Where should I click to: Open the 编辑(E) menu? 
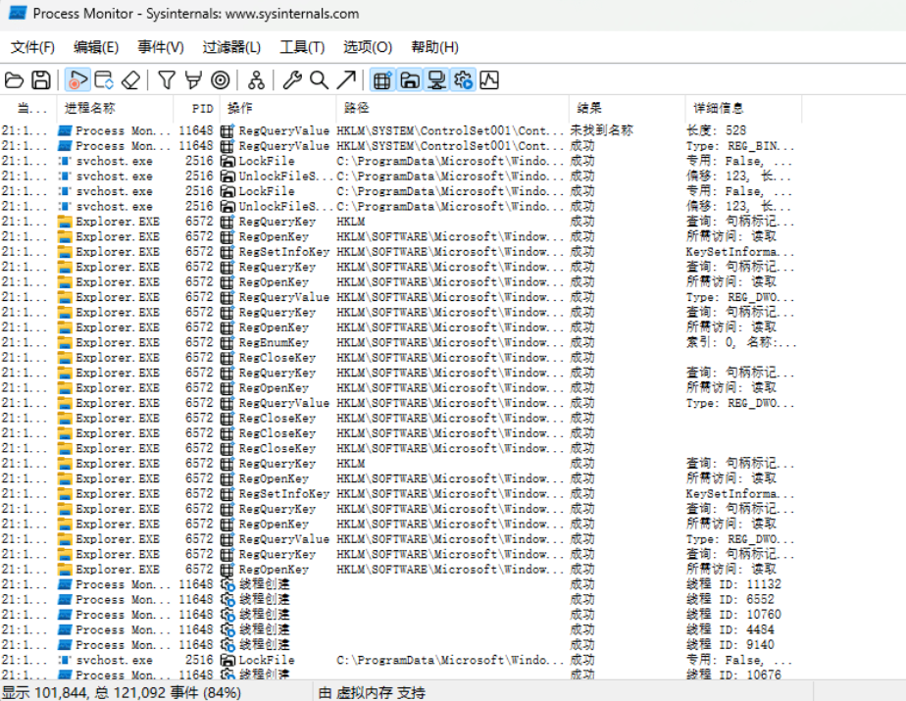pyautogui.click(x=96, y=47)
